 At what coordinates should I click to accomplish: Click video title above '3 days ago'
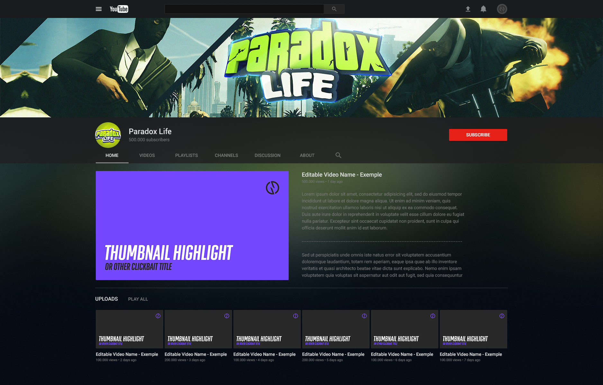pyautogui.click(x=196, y=355)
